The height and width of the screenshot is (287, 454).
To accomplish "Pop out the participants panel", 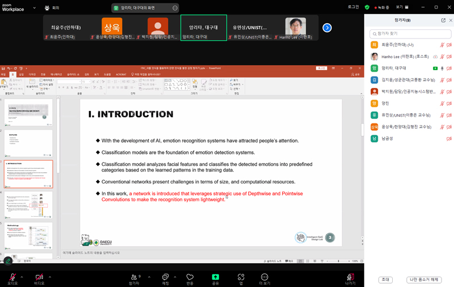I will tap(443, 20).
